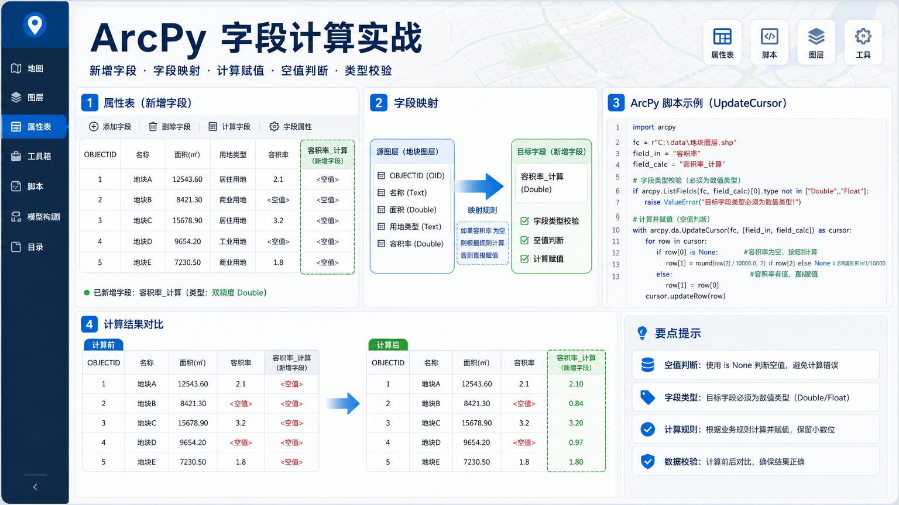
Task: Click the database icon beside 空值判断 tip
Action: pos(647,365)
